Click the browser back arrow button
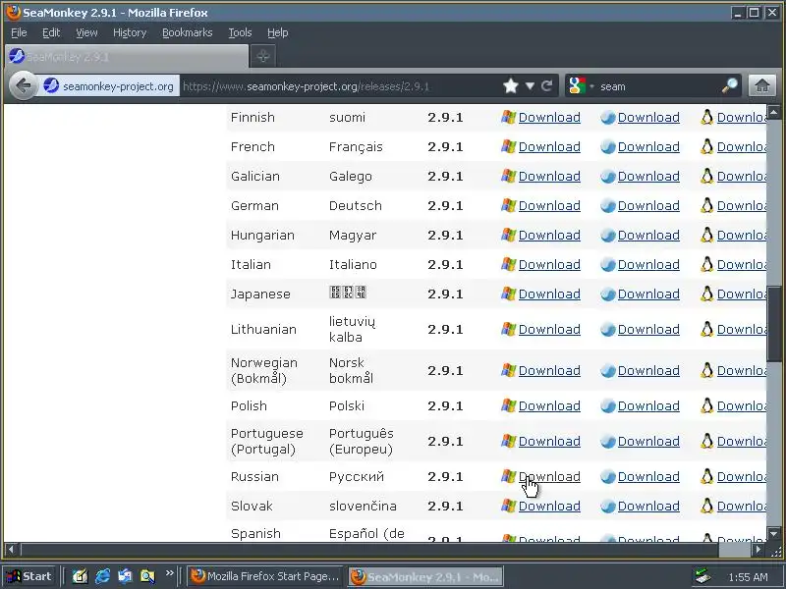This screenshot has width=786, height=589. click(23, 86)
